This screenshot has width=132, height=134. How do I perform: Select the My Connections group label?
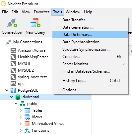[28, 42]
